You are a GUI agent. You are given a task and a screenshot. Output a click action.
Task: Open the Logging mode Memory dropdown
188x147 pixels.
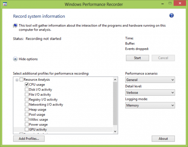coord(150,105)
